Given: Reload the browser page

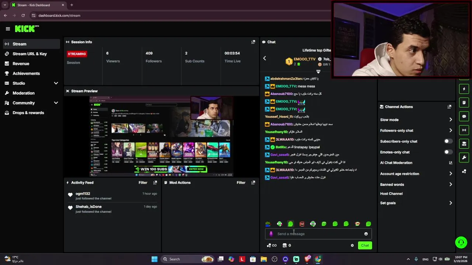Looking at the screenshot, I should point(23,15).
